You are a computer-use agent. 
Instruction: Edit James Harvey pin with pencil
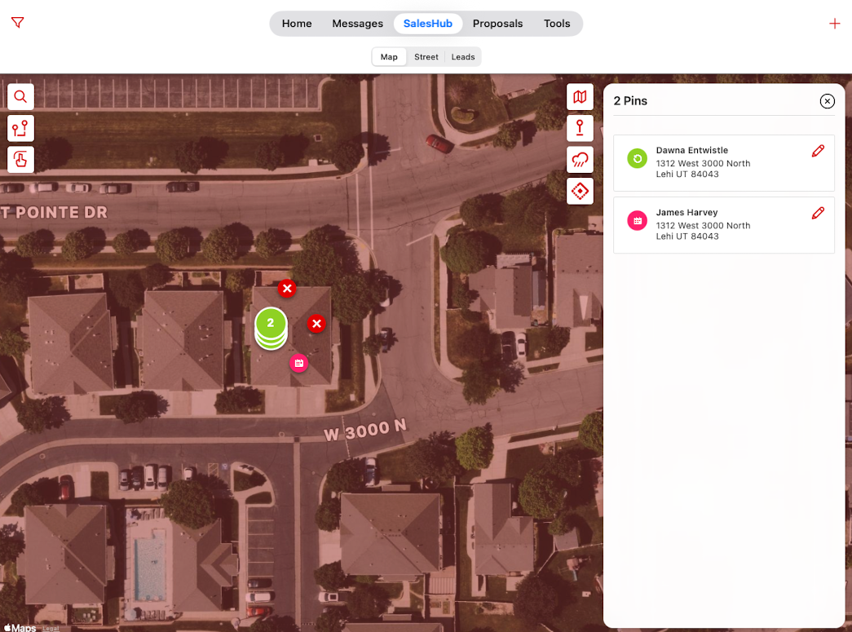(x=818, y=213)
